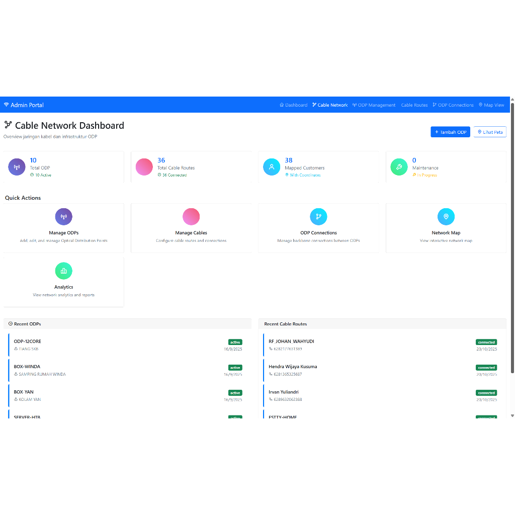Viewport: 515px width, 515px height.
Task: Select Hendra Wijaya Kusuma cable route
Action: pyautogui.click(x=293, y=367)
